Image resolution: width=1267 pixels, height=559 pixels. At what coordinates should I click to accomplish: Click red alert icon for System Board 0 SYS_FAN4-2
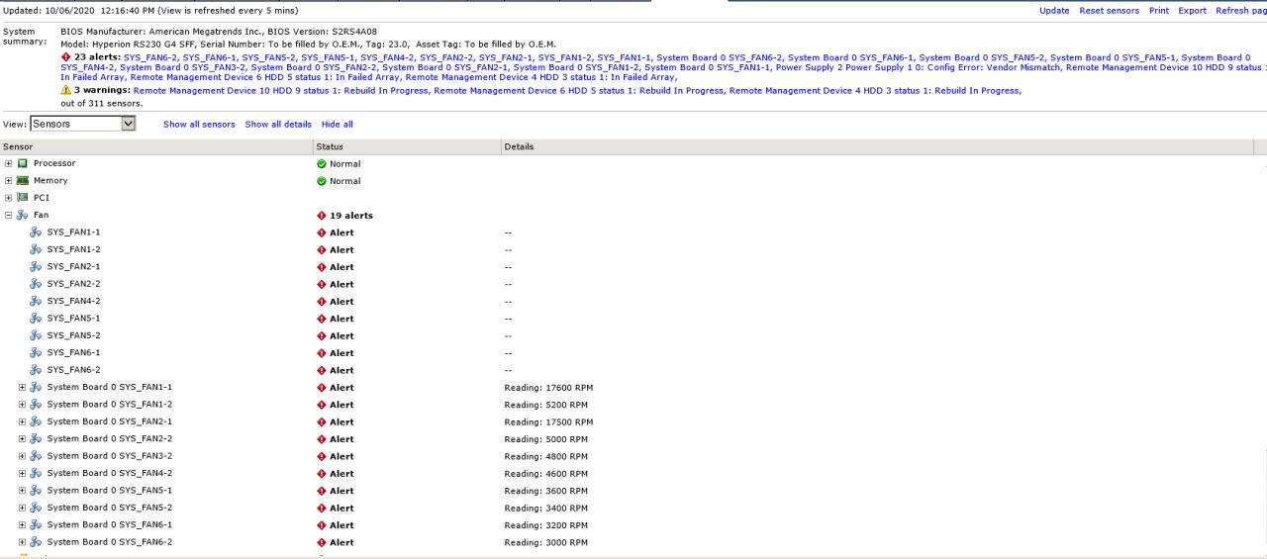click(x=322, y=474)
